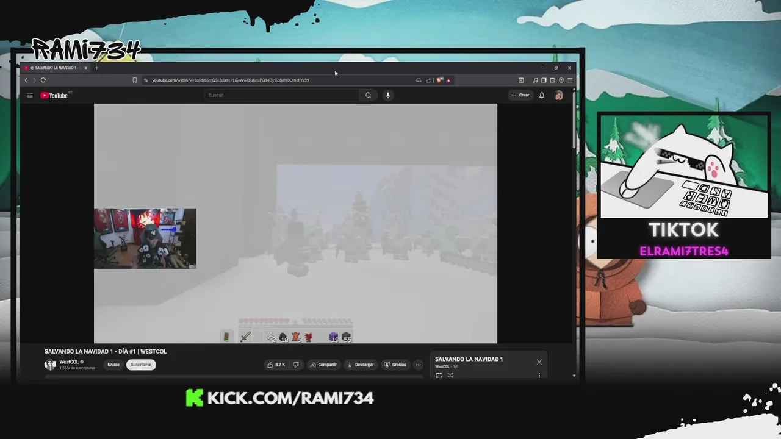Open a new browser tab with plus
The width and height of the screenshot is (781, 439).
click(96, 68)
